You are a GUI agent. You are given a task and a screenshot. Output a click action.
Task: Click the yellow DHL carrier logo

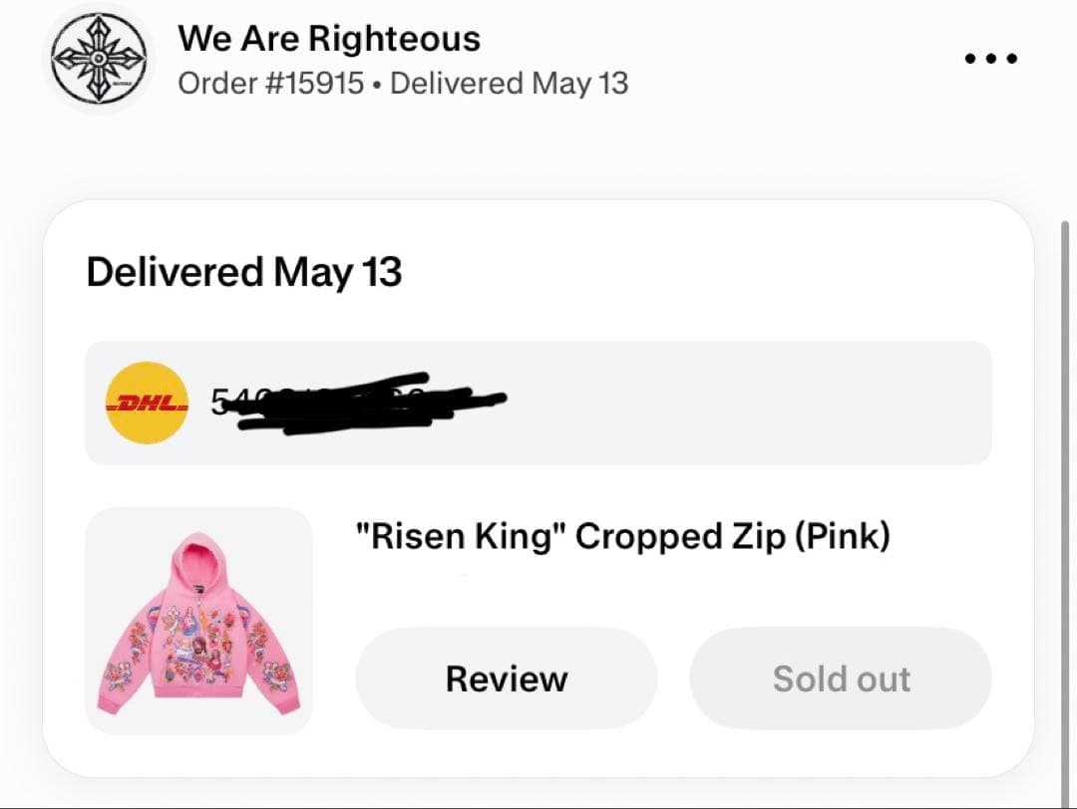pyautogui.click(x=148, y=403)
